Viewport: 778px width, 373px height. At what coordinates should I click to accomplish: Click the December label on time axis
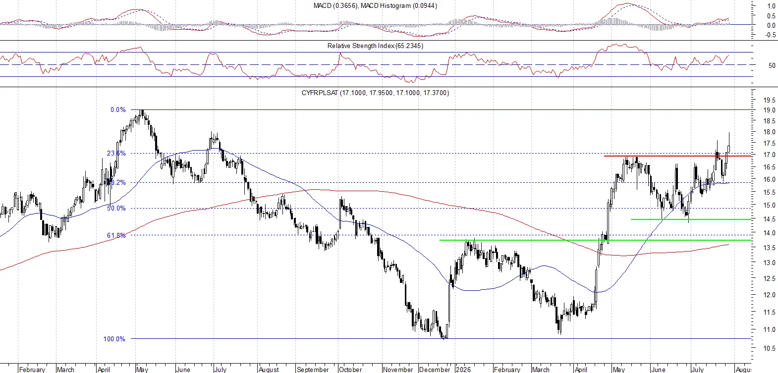click(x=435, y=370)
